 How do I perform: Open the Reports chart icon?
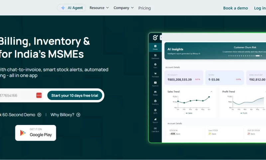point(155,121)
